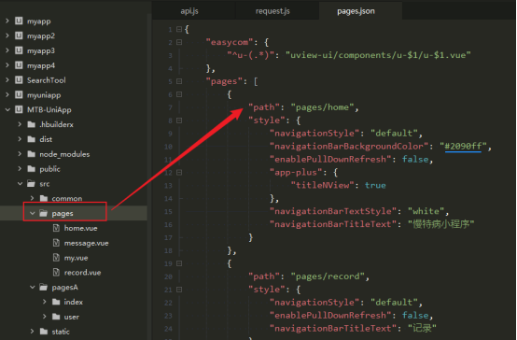Click the myapp2 project icon
Screen dimensions: 517x340
tap(19, 35)
